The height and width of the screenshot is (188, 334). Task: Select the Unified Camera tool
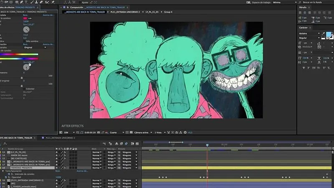[6, 2]
